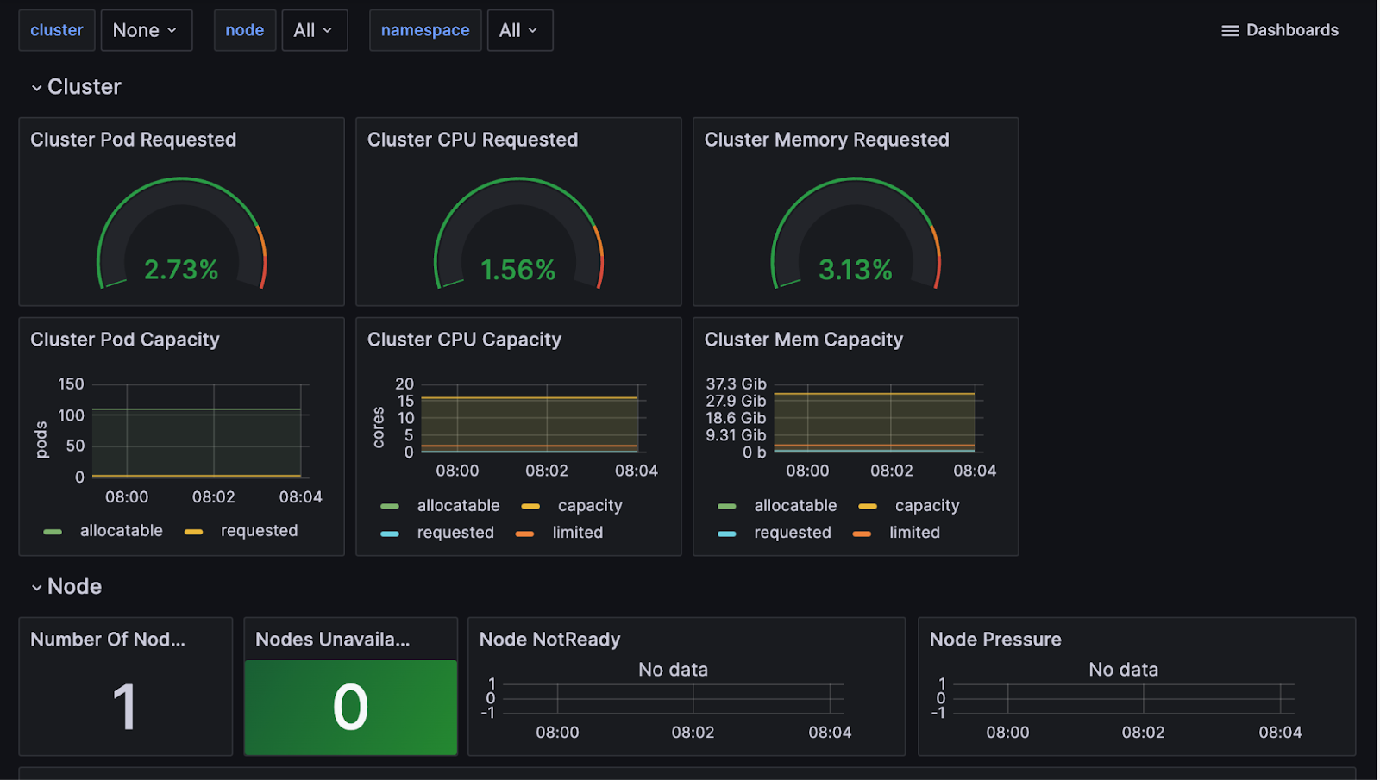Toggle the capacity series in Cluster Mem Capacity

[x=926, y=505]
